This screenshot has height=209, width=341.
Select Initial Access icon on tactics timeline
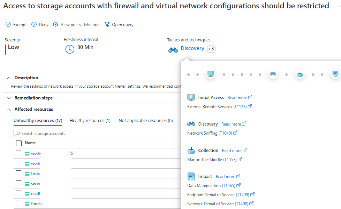(210, 74)
